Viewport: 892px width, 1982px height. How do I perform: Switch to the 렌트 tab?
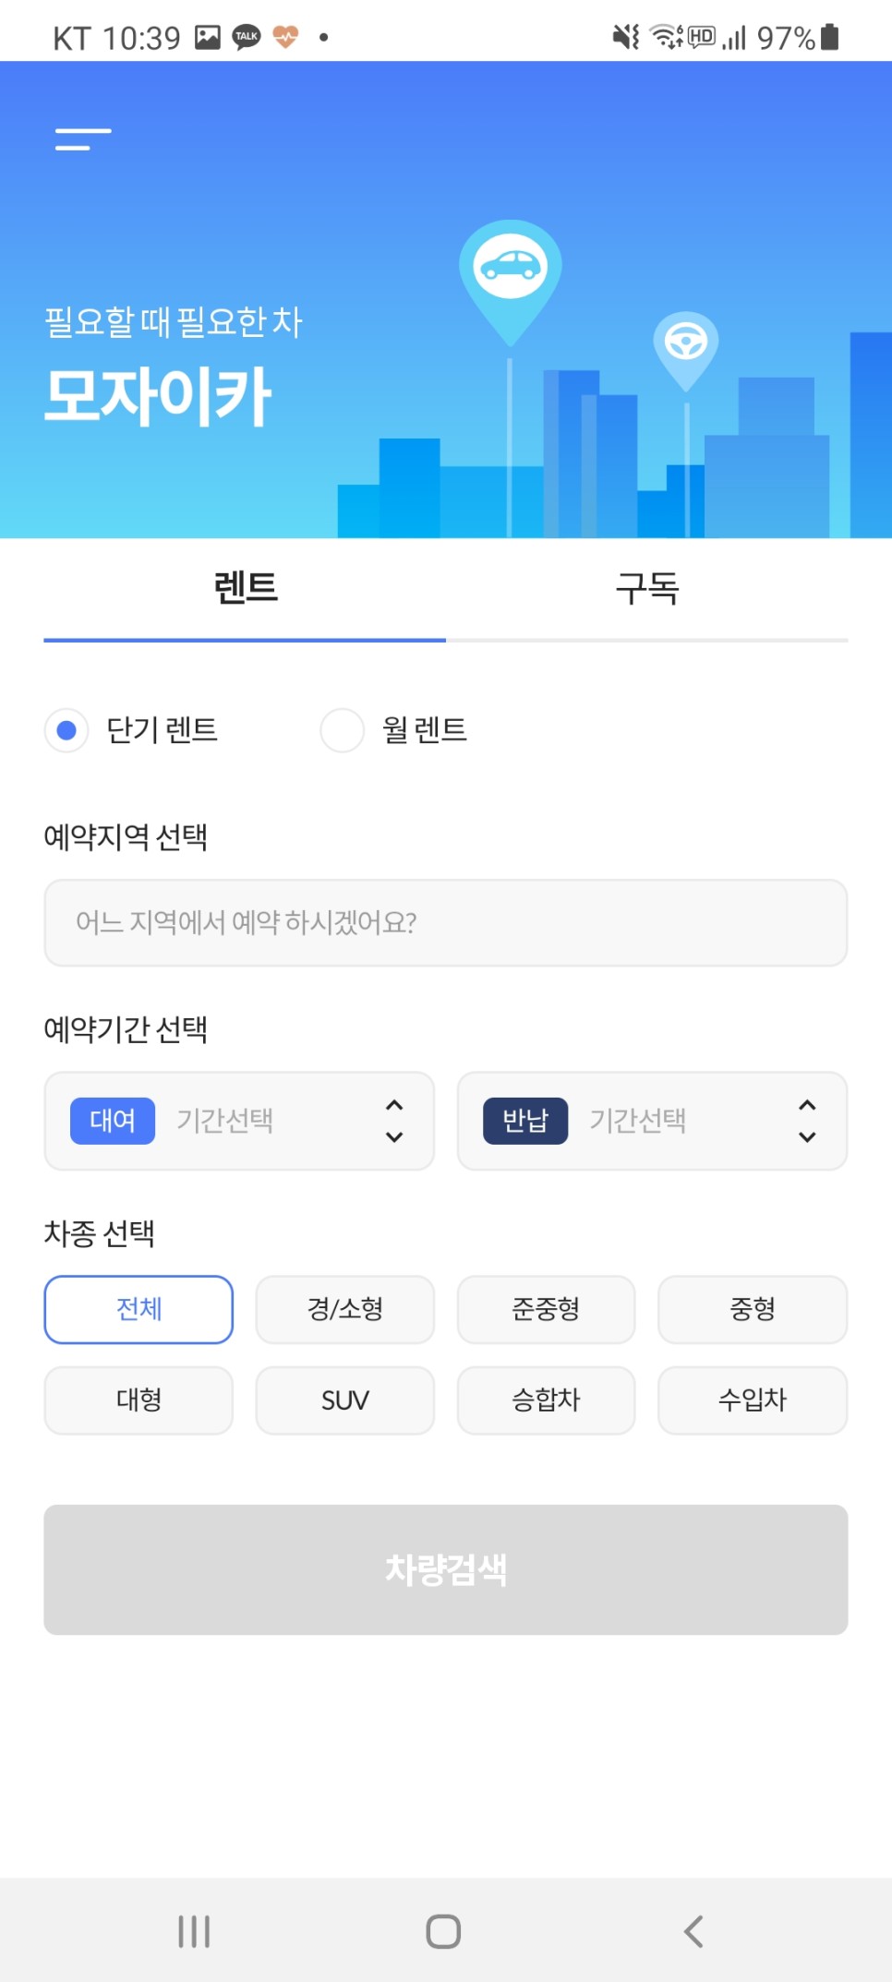(245, 588)
